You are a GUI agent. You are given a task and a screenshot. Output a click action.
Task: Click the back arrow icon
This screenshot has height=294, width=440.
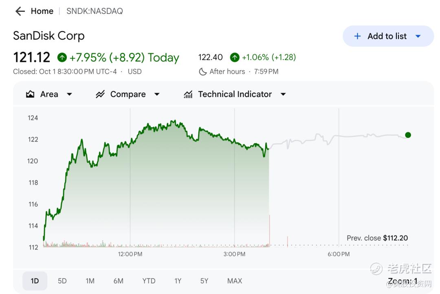[20, 11]
